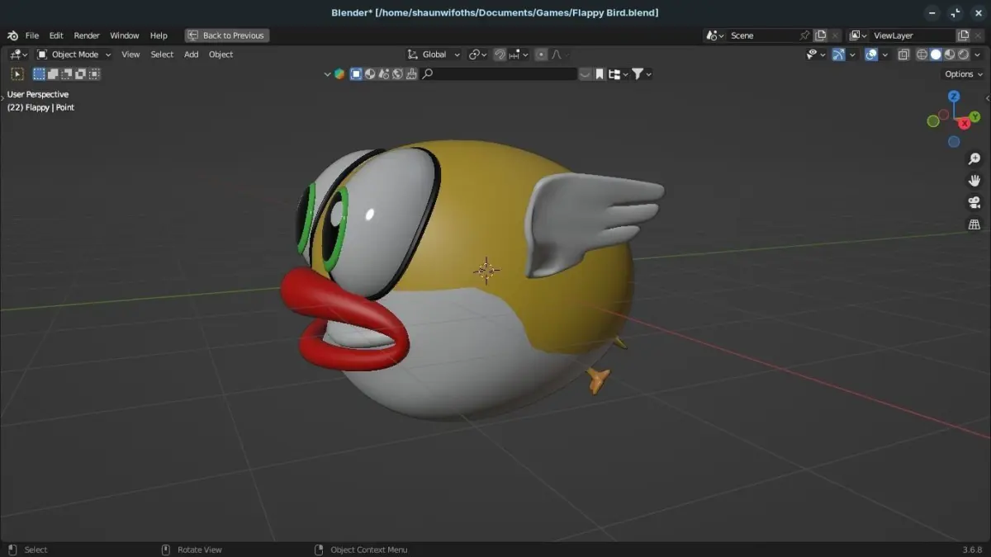This screenshot has height=557, width=991.
Task: Choose the Subtract selection mode
Action: (67, 74)
